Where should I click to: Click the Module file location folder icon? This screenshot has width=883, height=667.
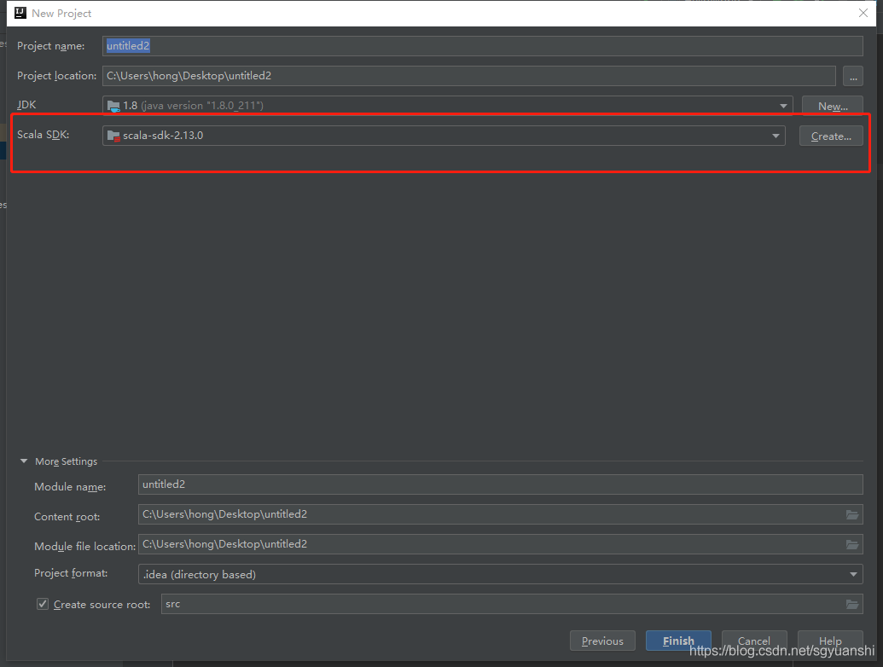click(851, 544)
